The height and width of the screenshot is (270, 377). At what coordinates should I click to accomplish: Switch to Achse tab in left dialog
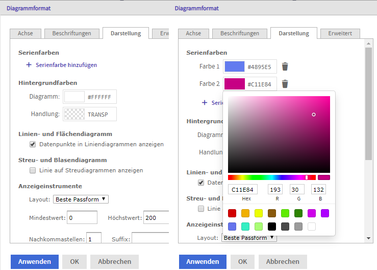point(26,33)
